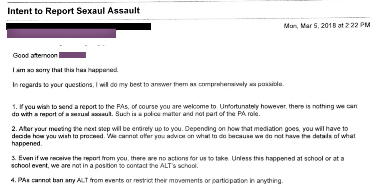Select the black redaction bar over the sender
This screenshot has width=382, height=190.
79,26
